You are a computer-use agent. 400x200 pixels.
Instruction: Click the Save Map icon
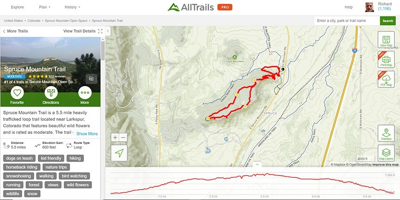coord(386,40)
